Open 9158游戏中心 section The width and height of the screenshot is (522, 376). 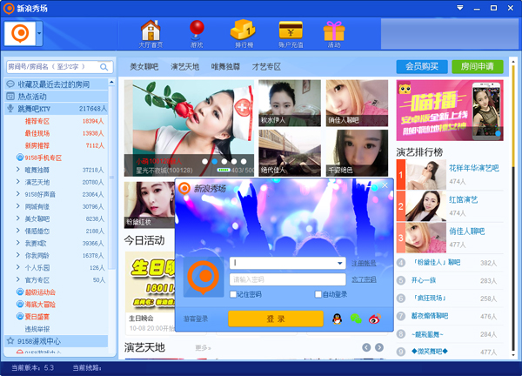point(56,341)
